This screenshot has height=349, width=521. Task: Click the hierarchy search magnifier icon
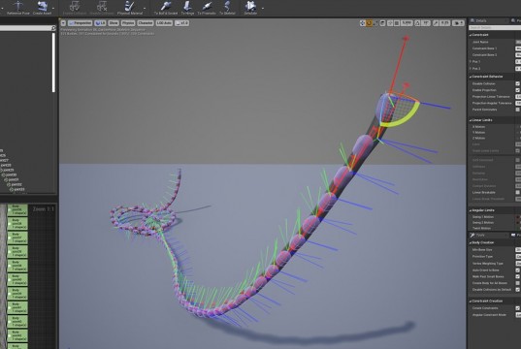[x=53, y=28]
